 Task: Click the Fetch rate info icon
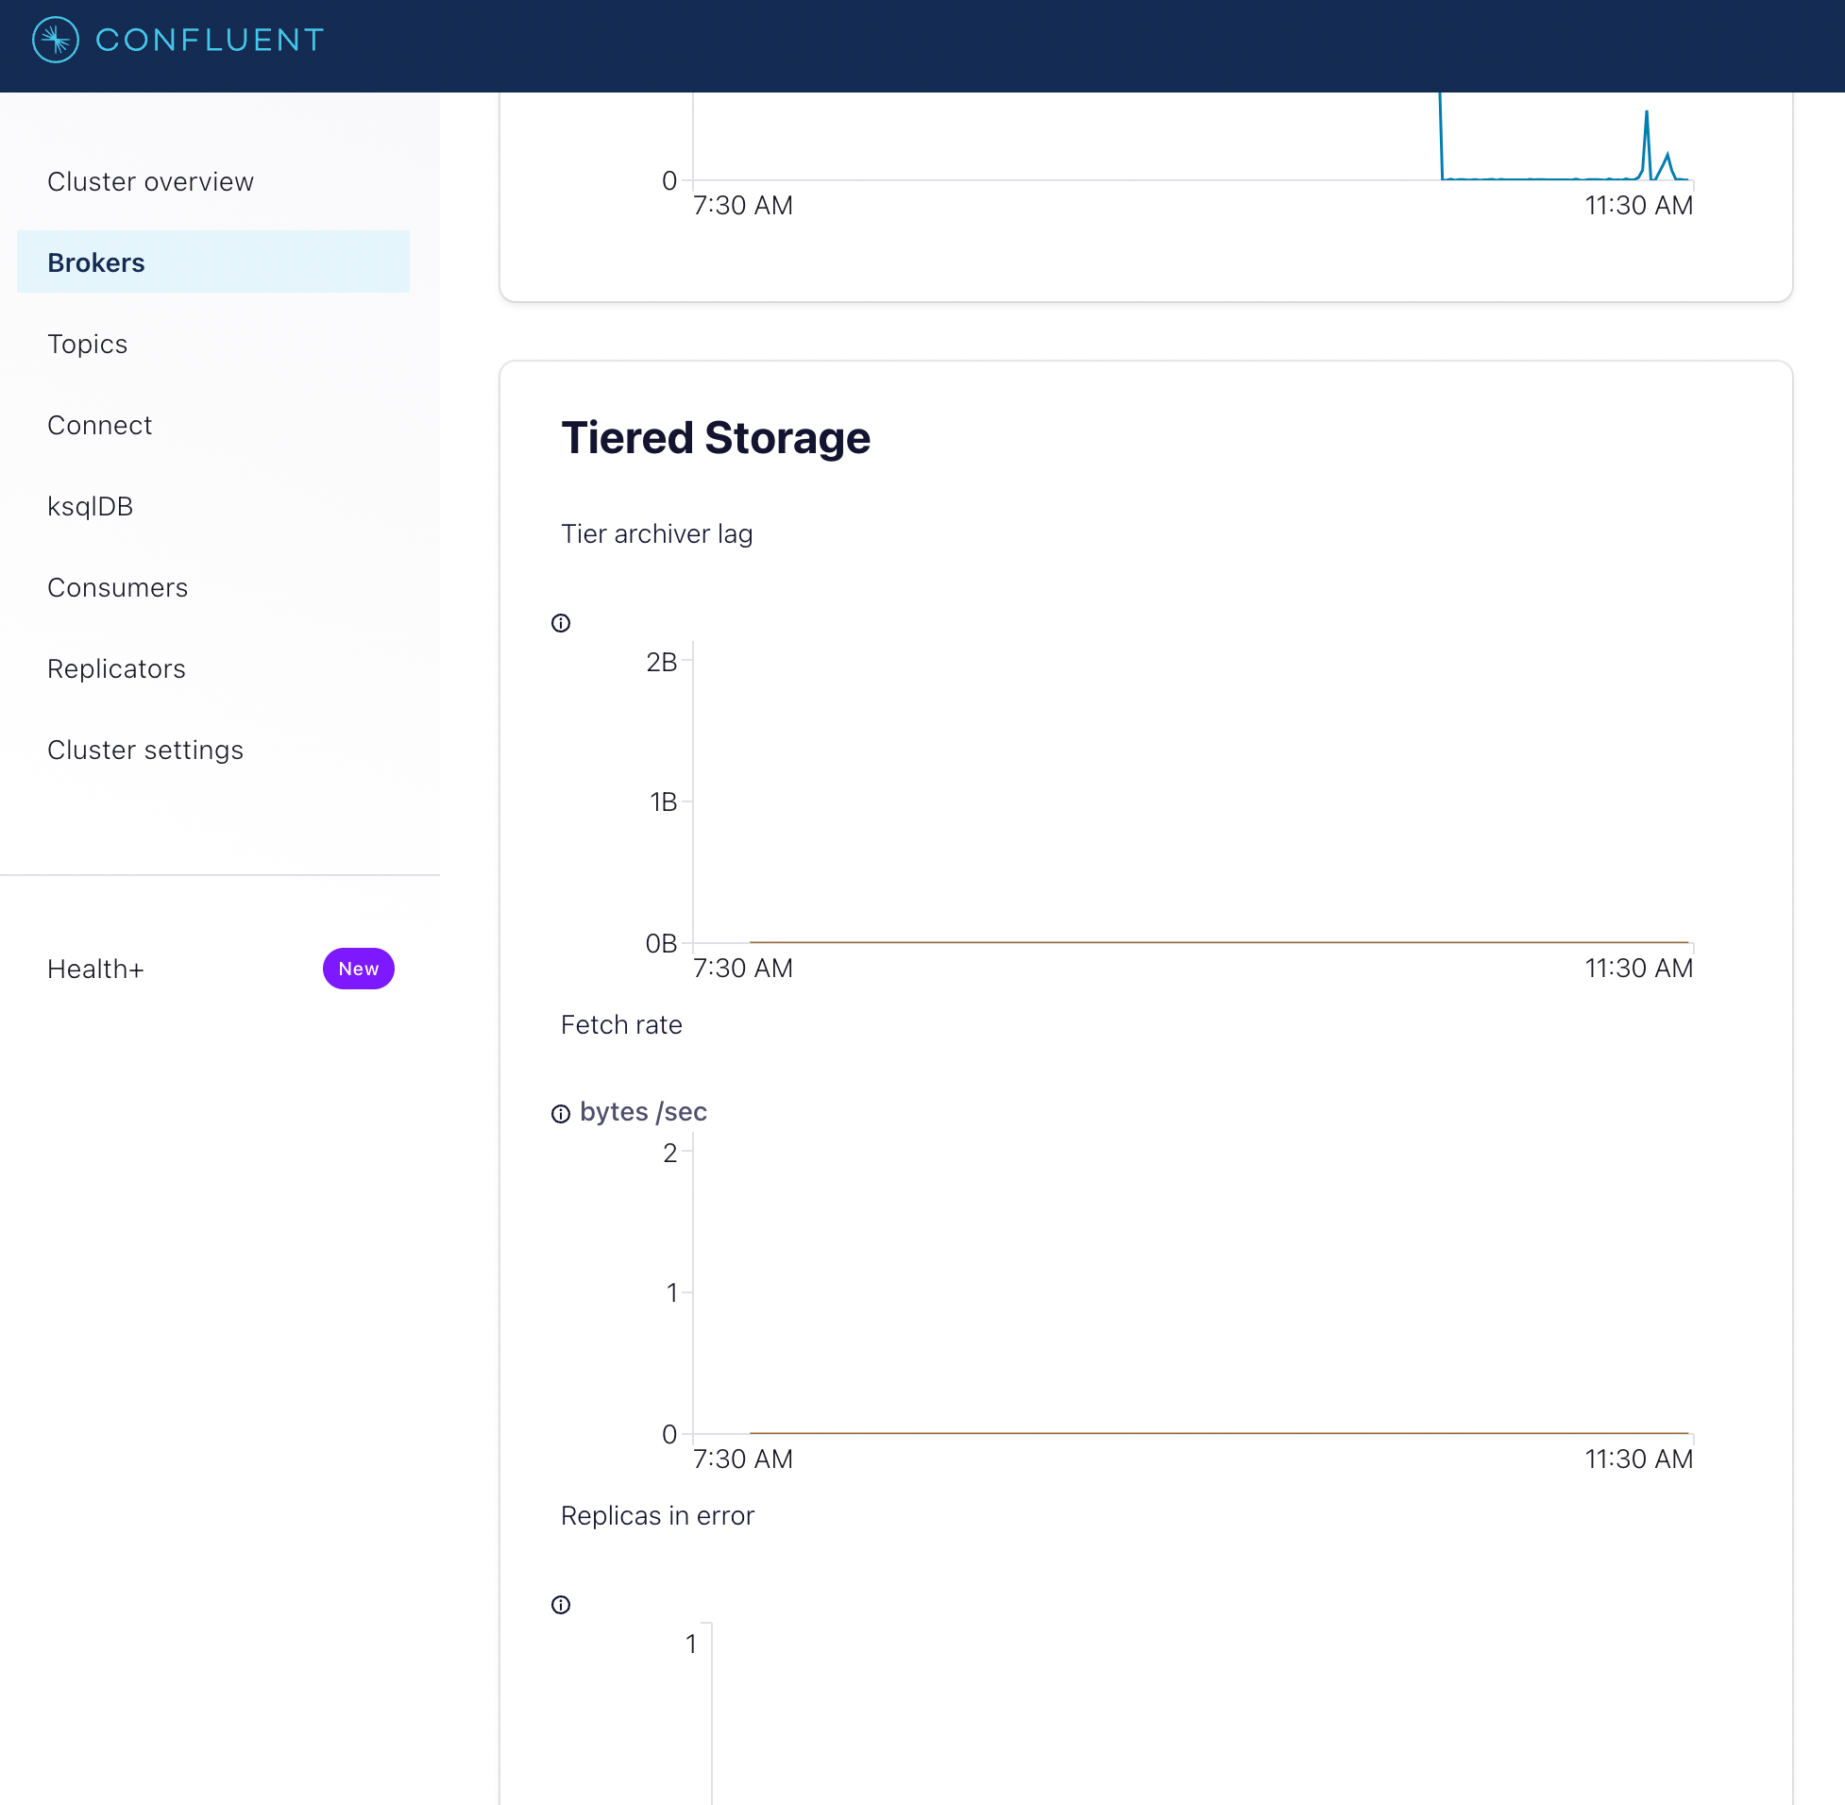(560, 1113)
